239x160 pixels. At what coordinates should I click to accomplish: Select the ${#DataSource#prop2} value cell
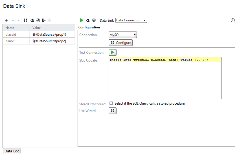tap(52, 41)
